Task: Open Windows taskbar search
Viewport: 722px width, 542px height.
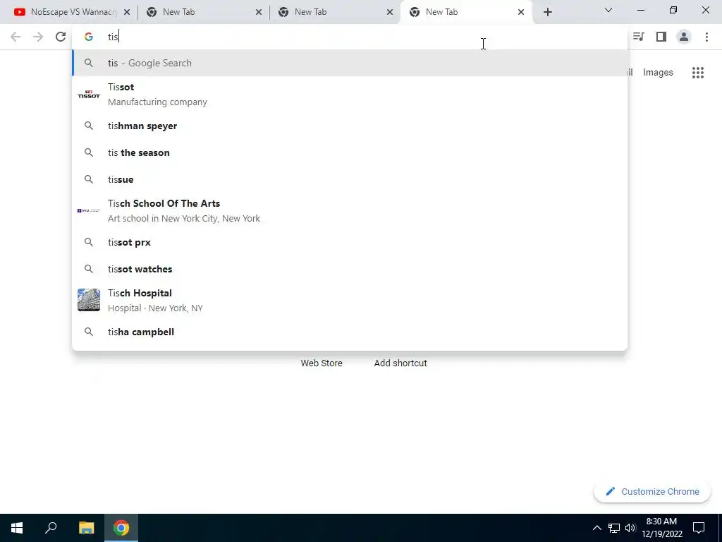Action: click(x=51, y=528)
